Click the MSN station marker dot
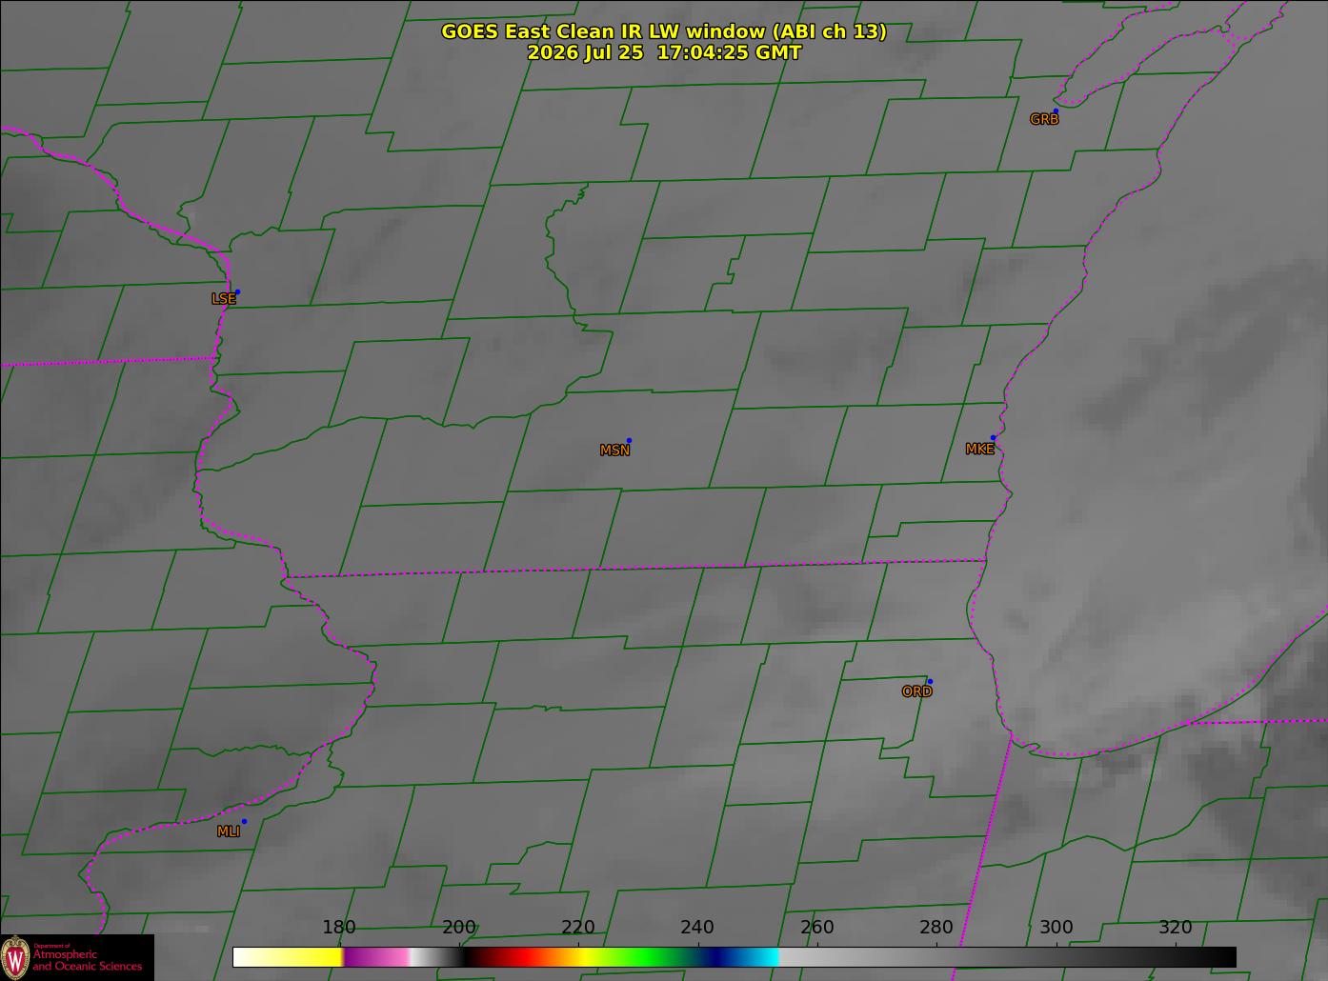The width and height of the screenshot is (1328, 981). pyautogui.click(x=629, y=440)
